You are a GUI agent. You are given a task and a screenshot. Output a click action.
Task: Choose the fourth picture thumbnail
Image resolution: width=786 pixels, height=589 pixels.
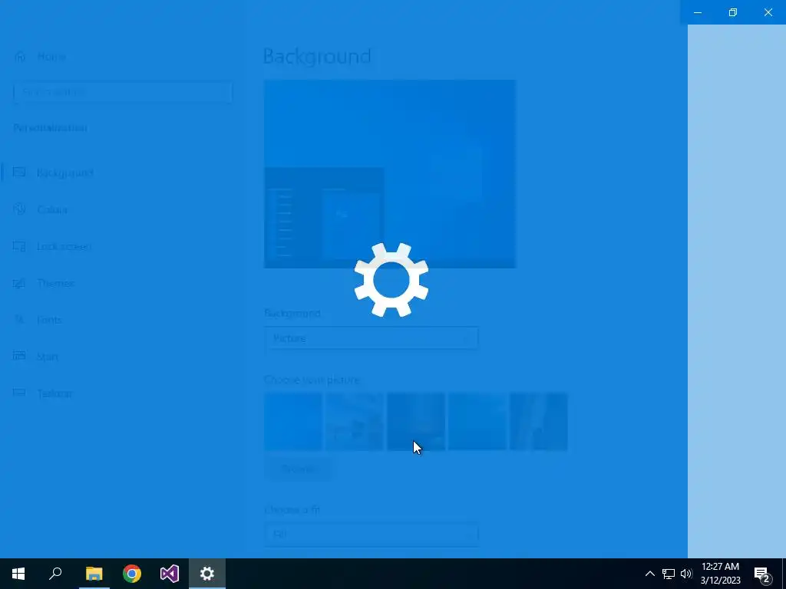click(477, 422)
